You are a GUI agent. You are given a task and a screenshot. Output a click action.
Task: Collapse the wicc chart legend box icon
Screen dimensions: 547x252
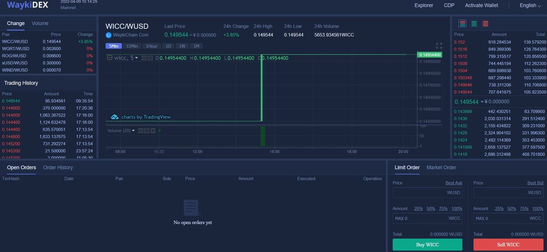pos(110,58)
